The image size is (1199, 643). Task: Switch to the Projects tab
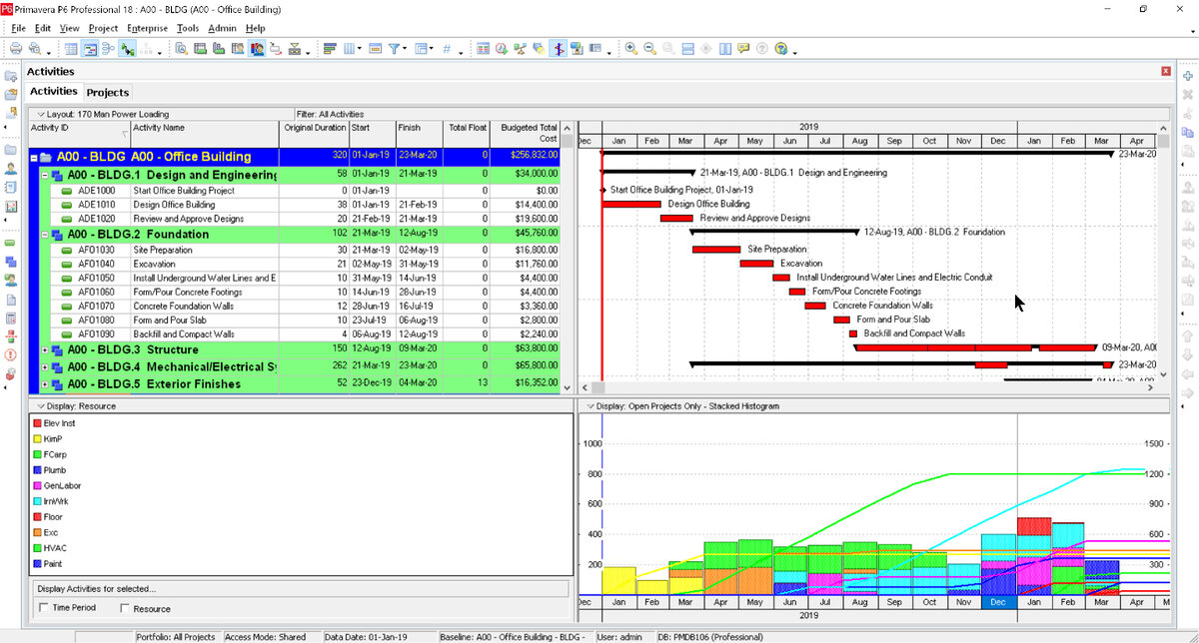point(108,92)
